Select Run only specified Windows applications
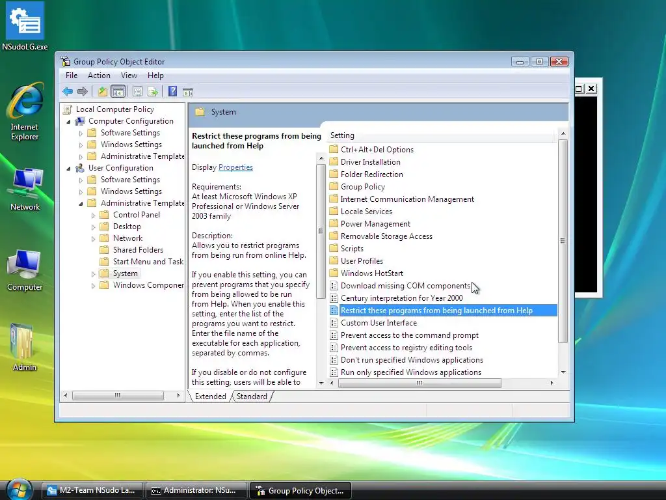Screen dimensions: 666x500 [411, 372]
